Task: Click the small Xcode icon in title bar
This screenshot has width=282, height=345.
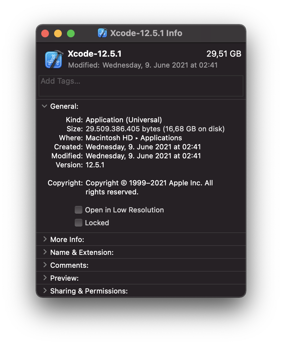Action: click(x=102, y=33)
